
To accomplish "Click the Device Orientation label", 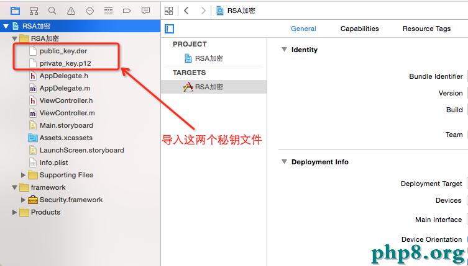I will [431, 239].
